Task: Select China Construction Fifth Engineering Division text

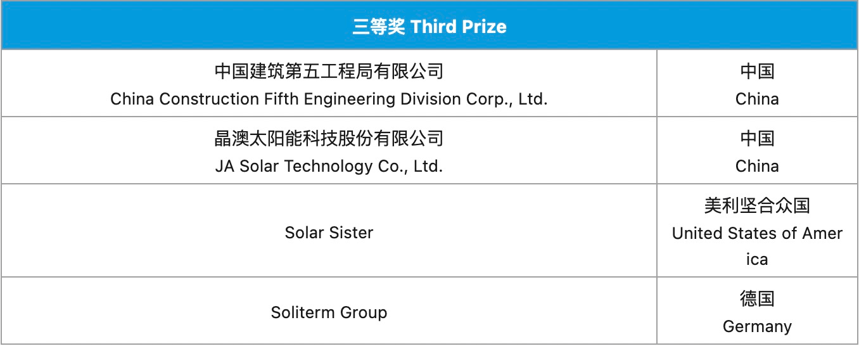Action: (329, 99)
